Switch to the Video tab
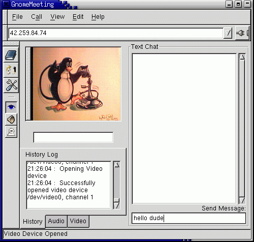This screenshot has width=254, height=242. coord(78,221)
